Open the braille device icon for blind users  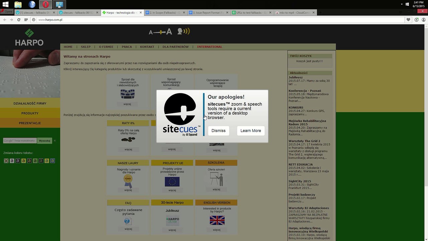[127, 94]
